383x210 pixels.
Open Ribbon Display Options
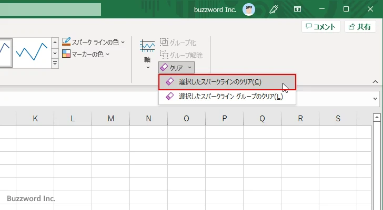pos(297,9)
